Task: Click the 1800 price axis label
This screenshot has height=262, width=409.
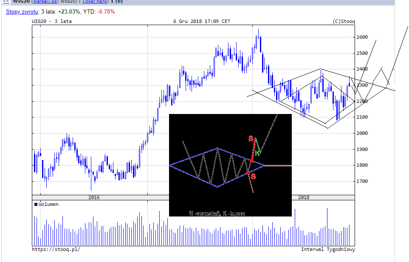Action: coord(362,165)
